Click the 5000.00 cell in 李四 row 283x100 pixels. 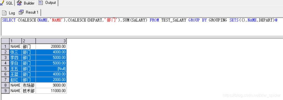point(51,58)
